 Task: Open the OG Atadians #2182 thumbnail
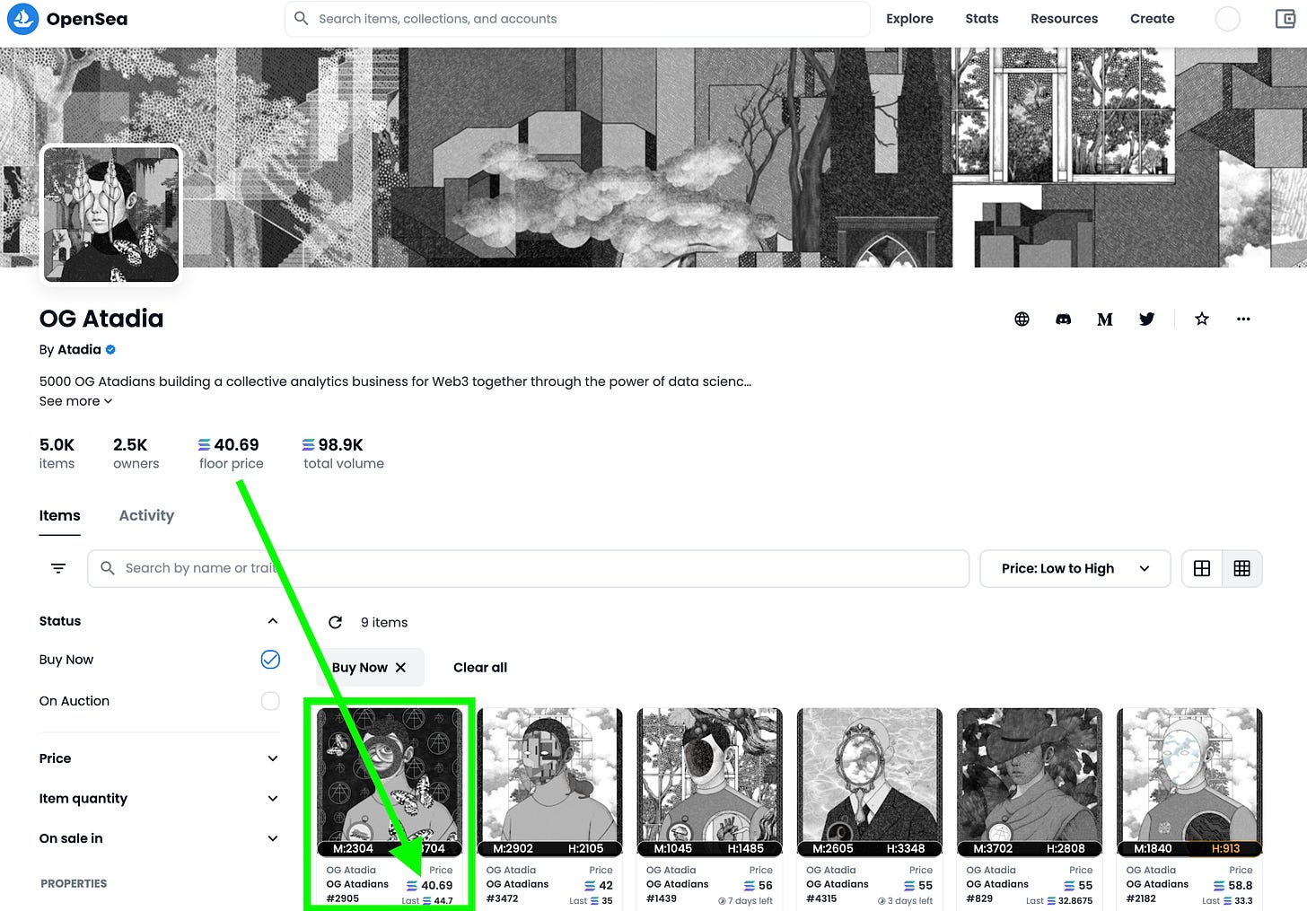[1189, 782]
